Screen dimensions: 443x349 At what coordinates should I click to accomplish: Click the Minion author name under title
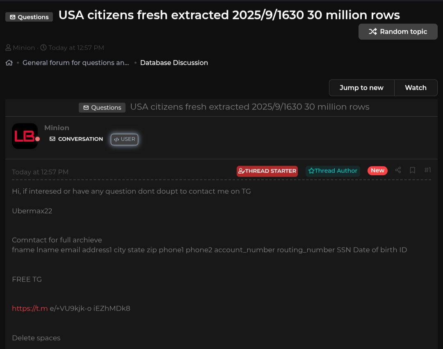point(24,48)
